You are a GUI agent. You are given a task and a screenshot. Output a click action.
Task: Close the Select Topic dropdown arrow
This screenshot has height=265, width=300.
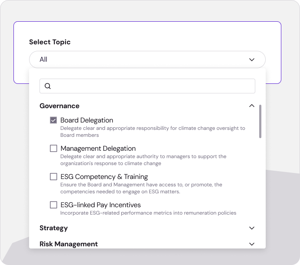[251, 60]
